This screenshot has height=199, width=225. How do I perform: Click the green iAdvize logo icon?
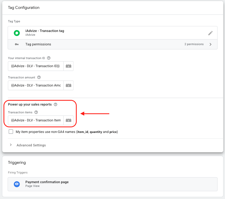17,33
